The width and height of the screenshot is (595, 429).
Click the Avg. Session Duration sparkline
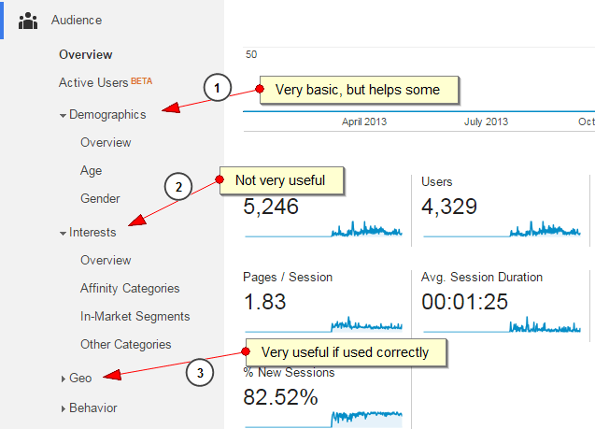pyautogui.click(x=502, y=324)
